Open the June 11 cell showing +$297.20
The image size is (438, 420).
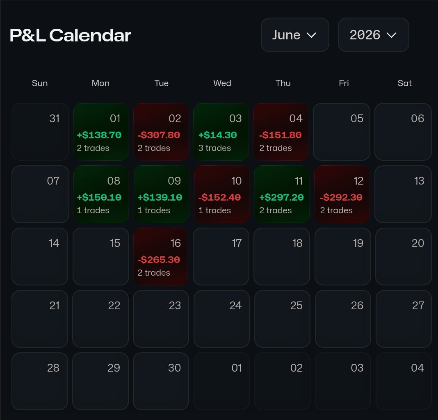282,194
